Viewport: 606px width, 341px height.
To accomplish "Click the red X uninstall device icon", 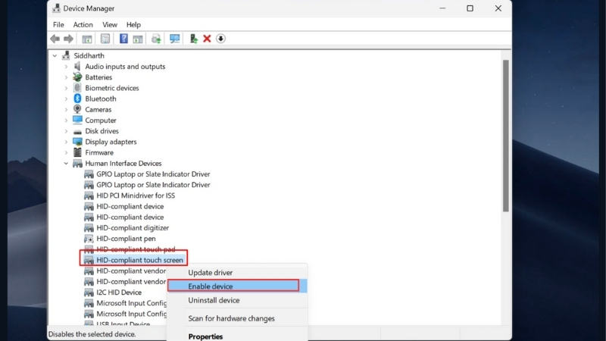I will 207,39.
